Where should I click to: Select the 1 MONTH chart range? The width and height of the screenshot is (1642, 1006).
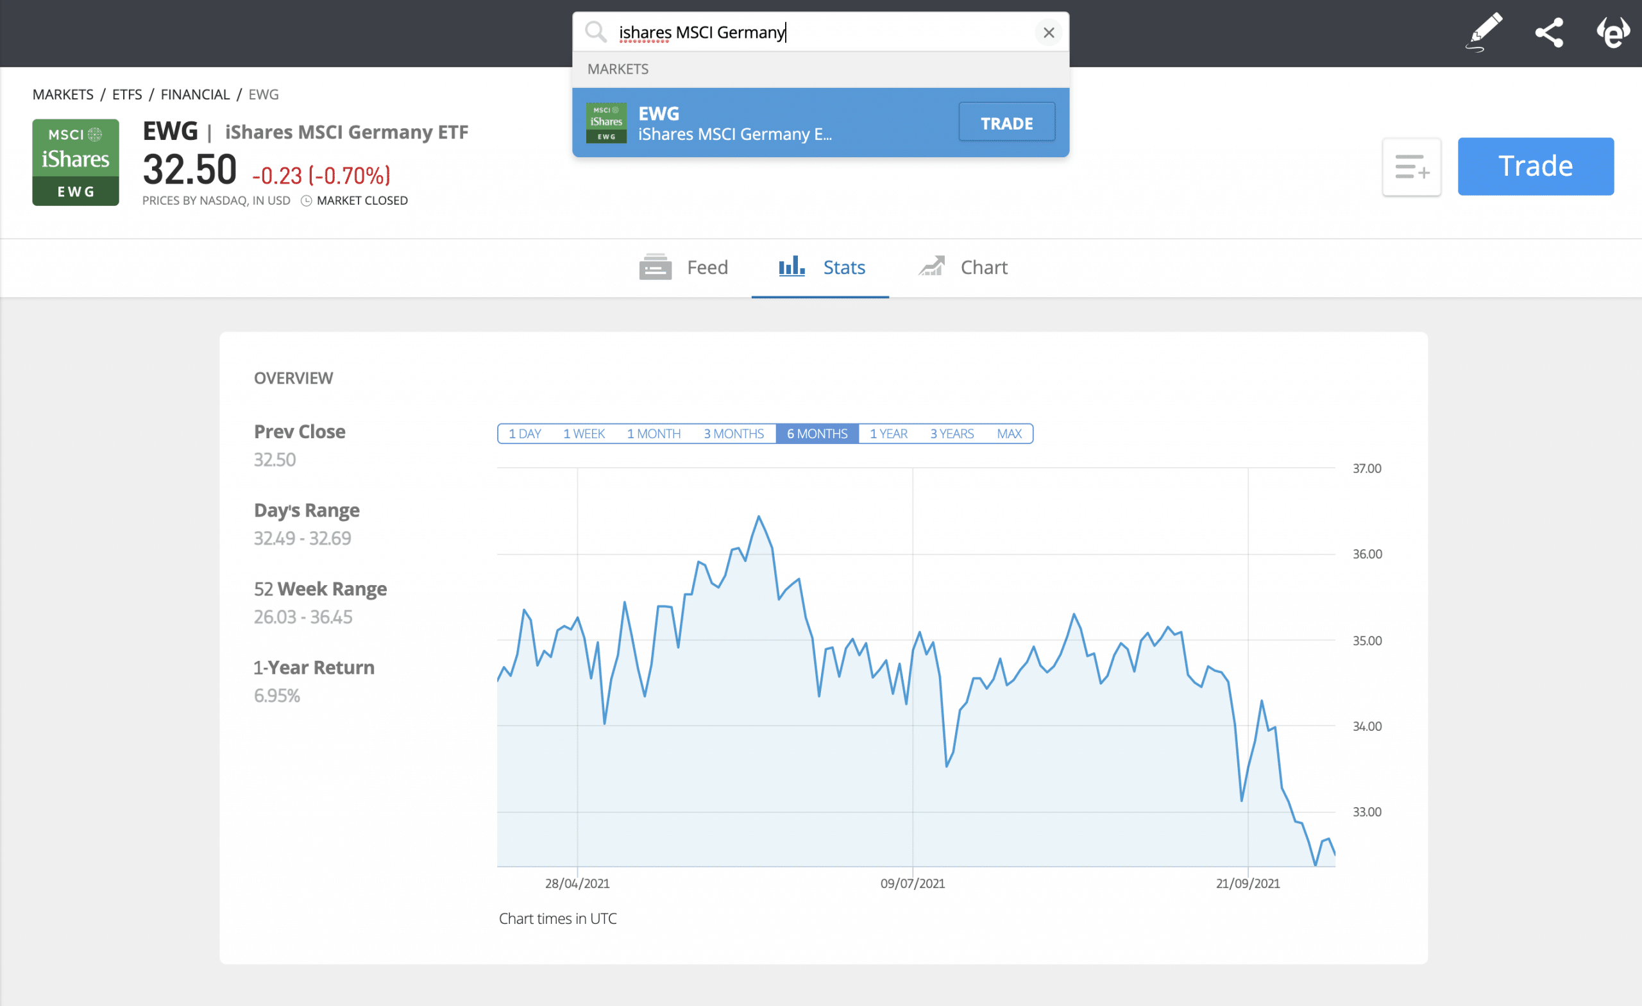coord(654,434)
